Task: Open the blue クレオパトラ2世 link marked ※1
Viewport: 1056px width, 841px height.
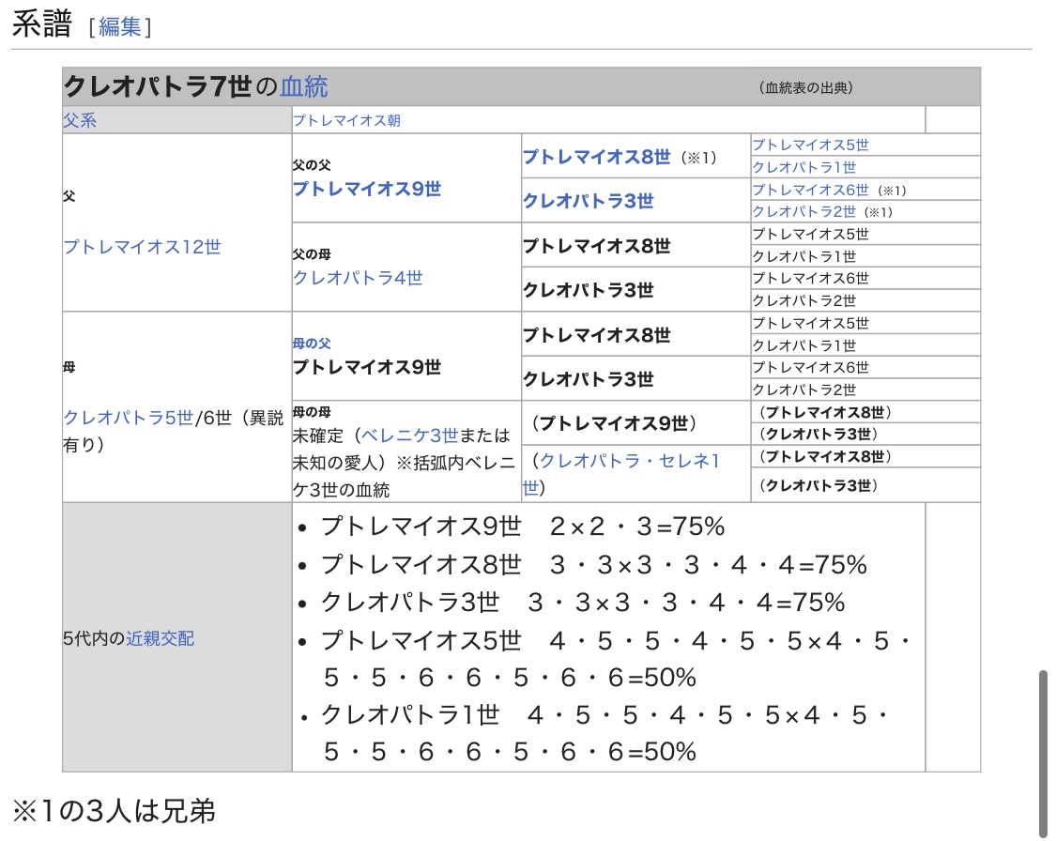Action: [x=804, y=211]
